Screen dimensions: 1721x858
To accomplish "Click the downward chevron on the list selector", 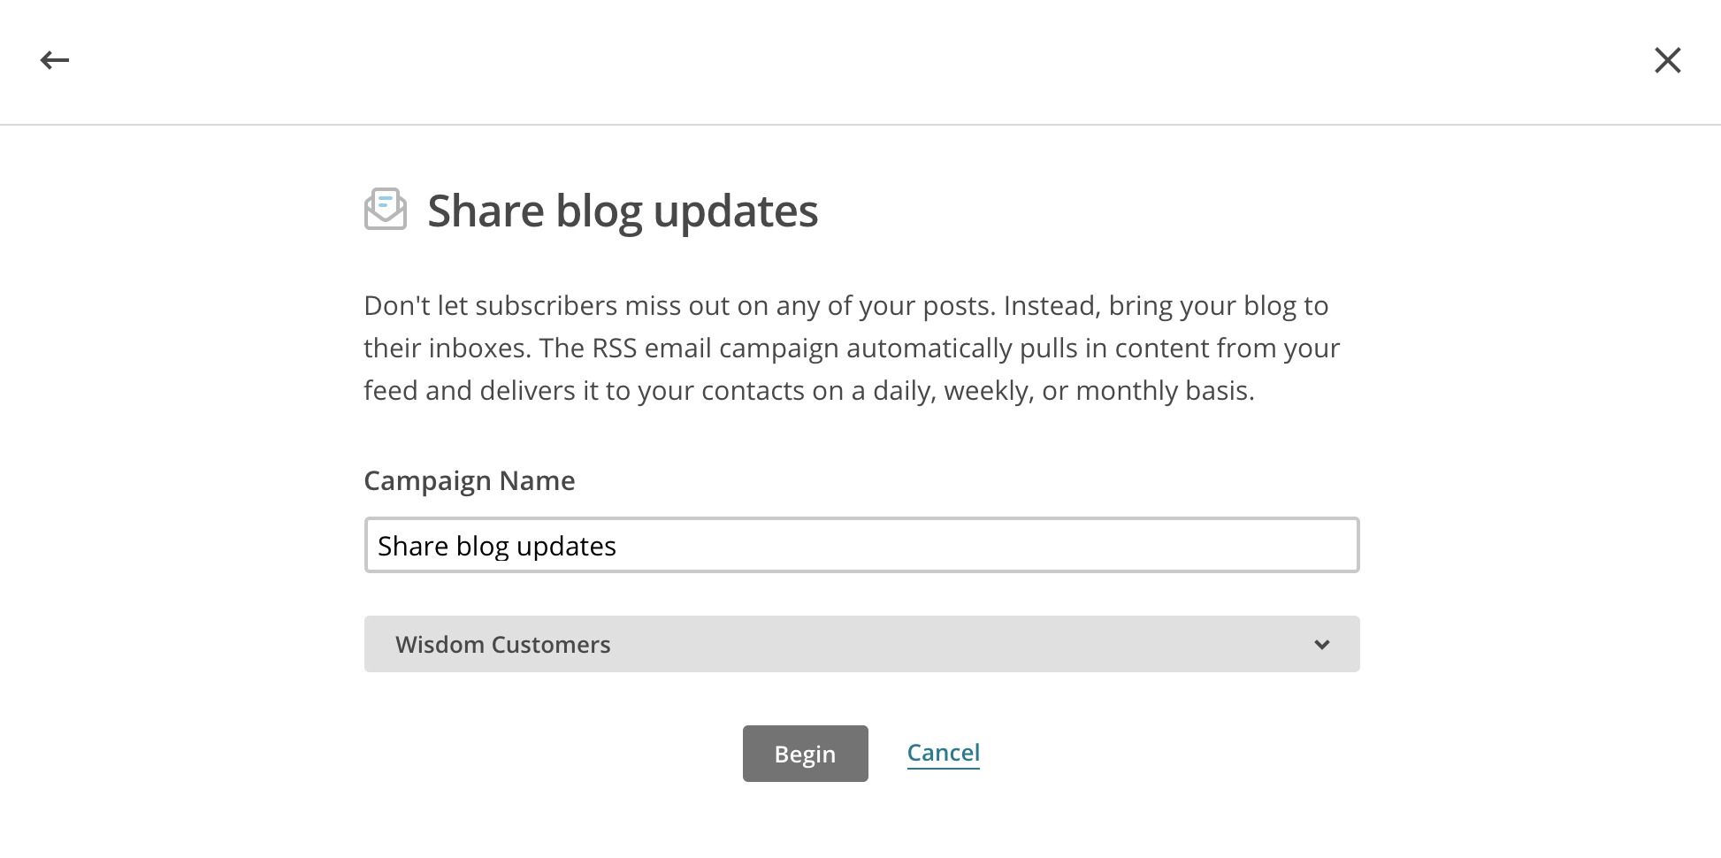I will click(x=1321, y=644).
